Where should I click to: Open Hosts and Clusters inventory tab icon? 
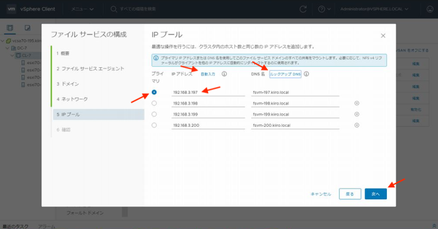click(x=10, y=27)
